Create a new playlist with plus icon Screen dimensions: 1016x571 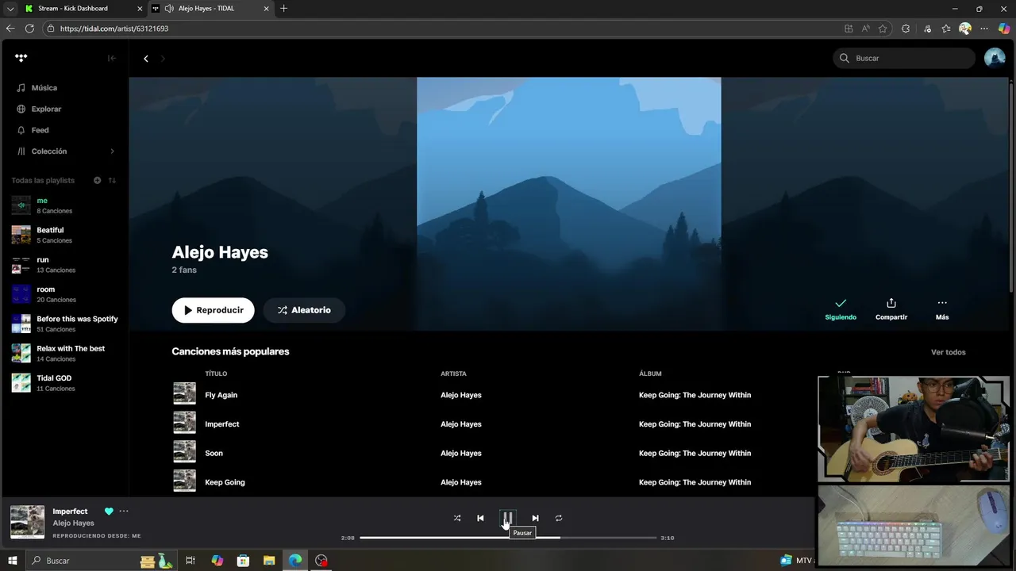pos(98,180)
